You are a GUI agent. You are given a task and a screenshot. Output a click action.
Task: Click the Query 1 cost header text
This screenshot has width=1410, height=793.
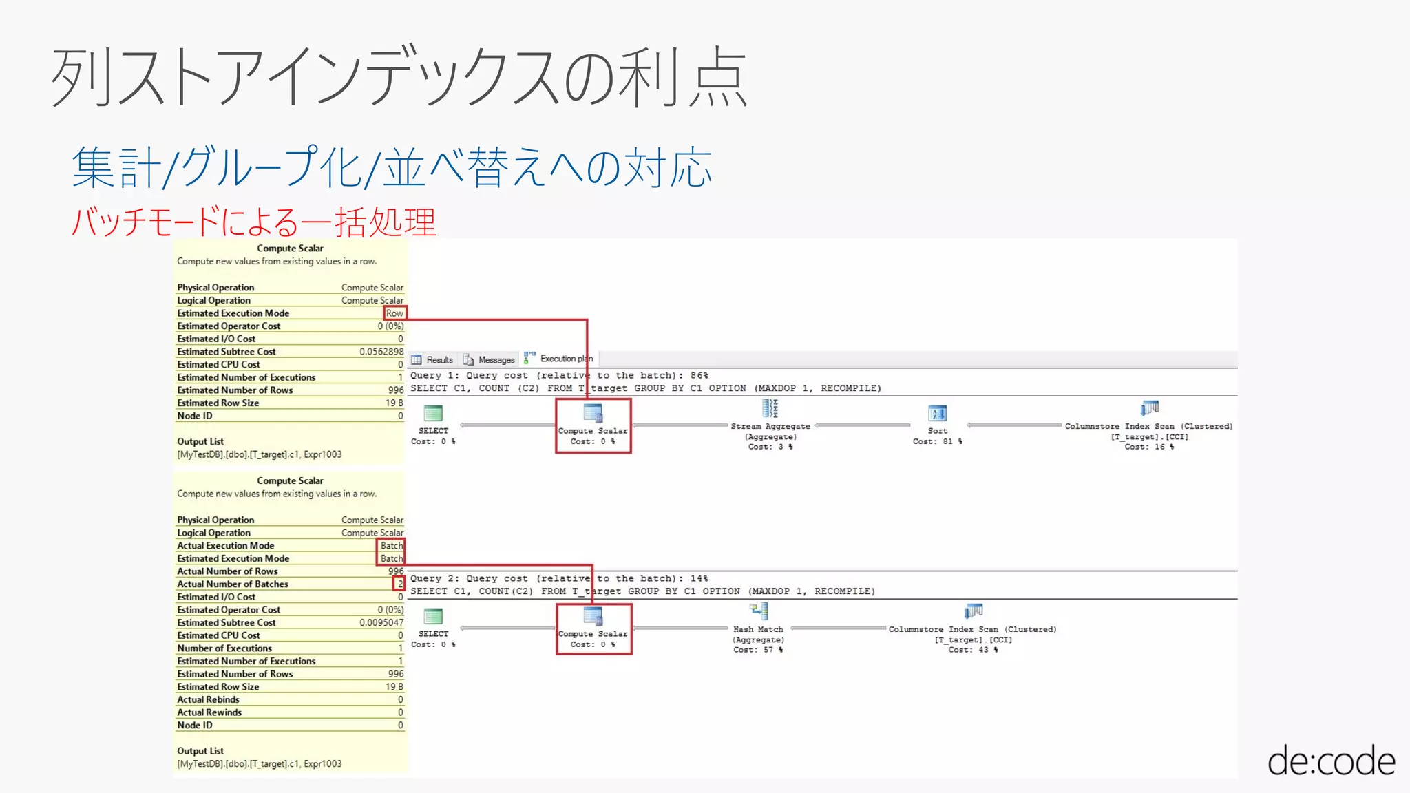(x=559, y=375)
